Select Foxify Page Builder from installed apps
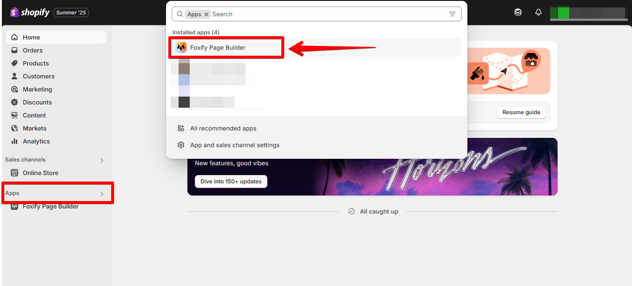The image size is (632, 286). click(x=316, y=47)
